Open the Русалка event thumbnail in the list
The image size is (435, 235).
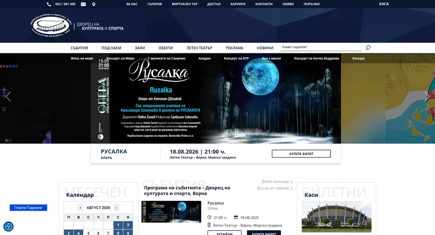[171, 212]
